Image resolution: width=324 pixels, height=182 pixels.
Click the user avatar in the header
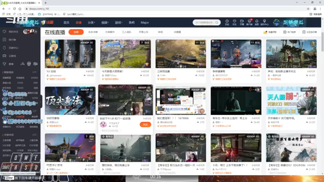tap(276, 22)
